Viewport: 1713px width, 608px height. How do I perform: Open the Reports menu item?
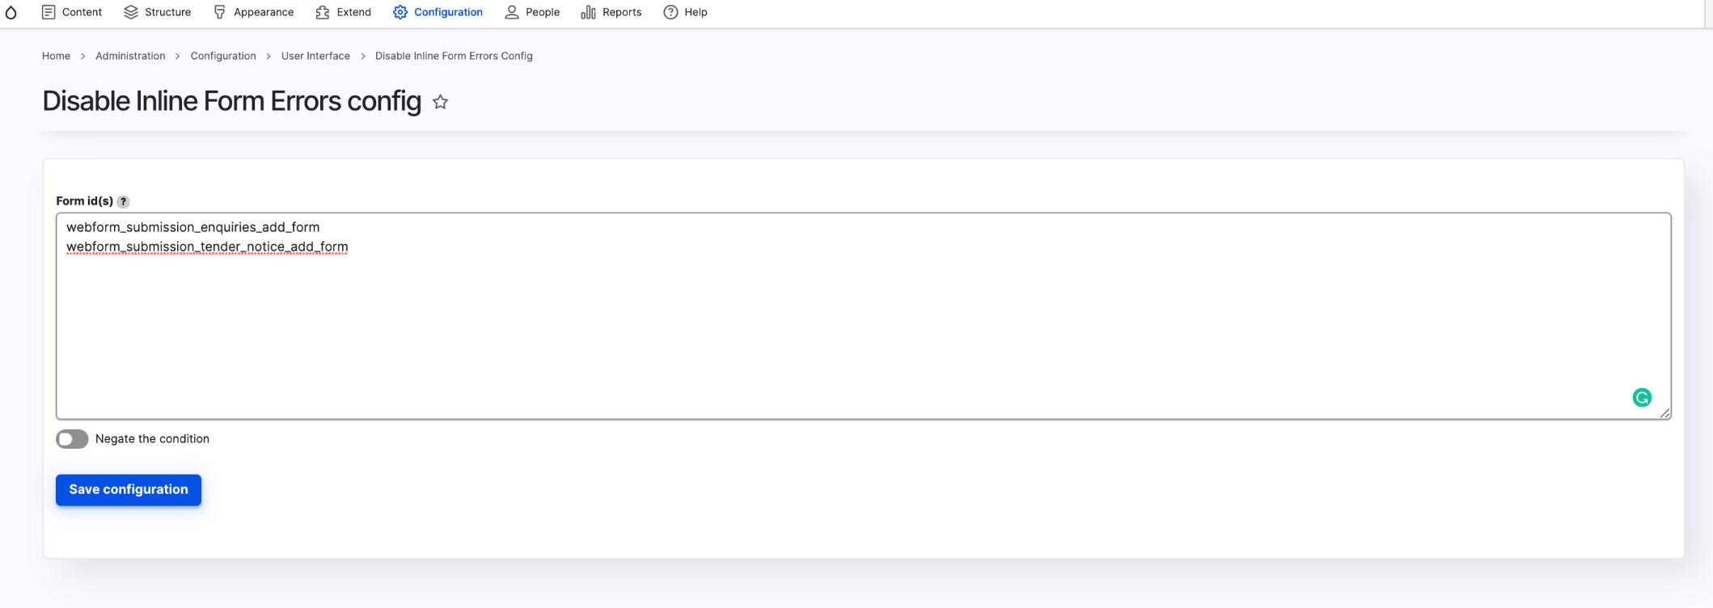pyautogui.click(x=621, y=12)
